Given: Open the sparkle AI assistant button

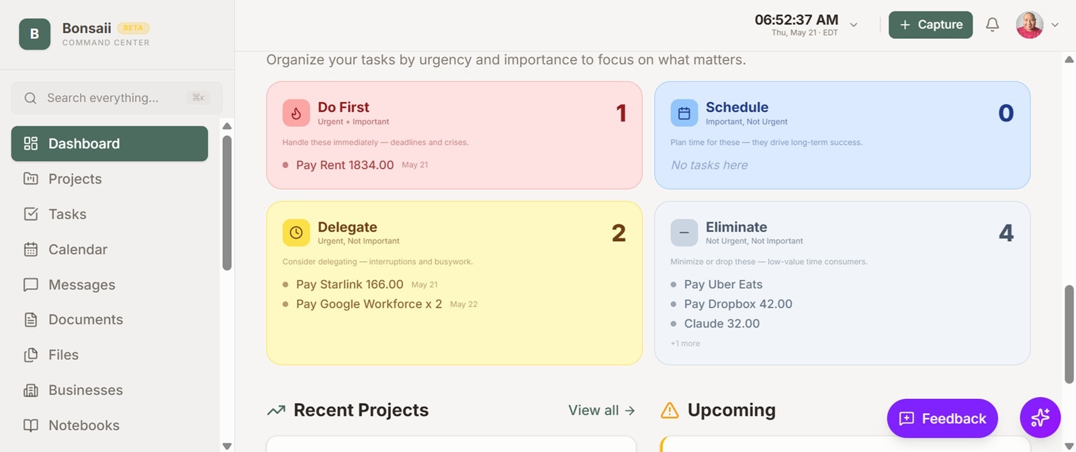Looking at the screenshot, I should click(x=1040, y=418).
